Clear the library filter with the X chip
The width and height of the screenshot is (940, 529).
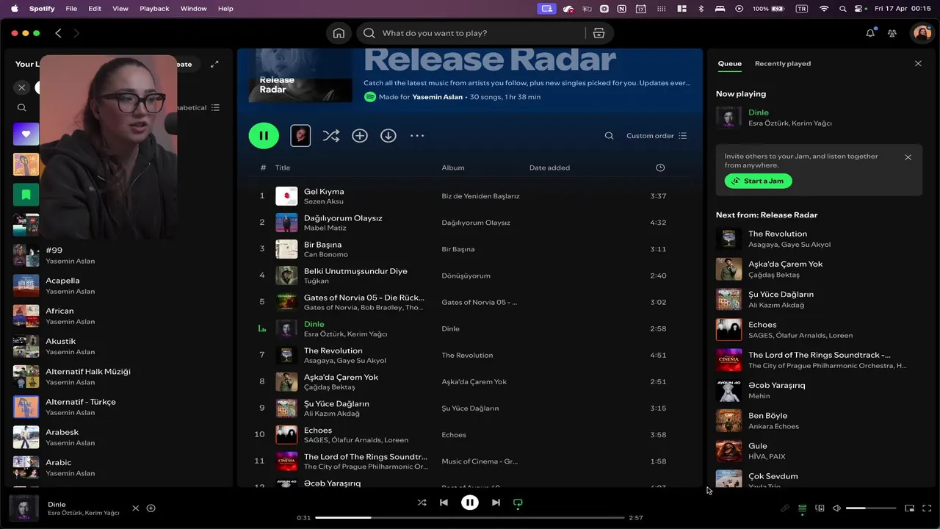click(x=22, y=87)
